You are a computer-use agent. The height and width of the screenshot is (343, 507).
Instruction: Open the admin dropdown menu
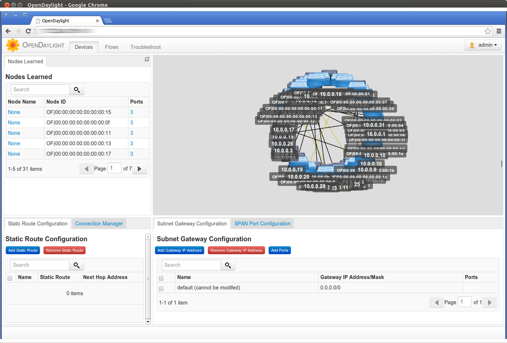(483, 45)
